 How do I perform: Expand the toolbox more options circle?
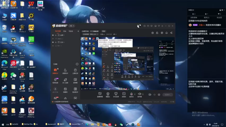(77, 64)
